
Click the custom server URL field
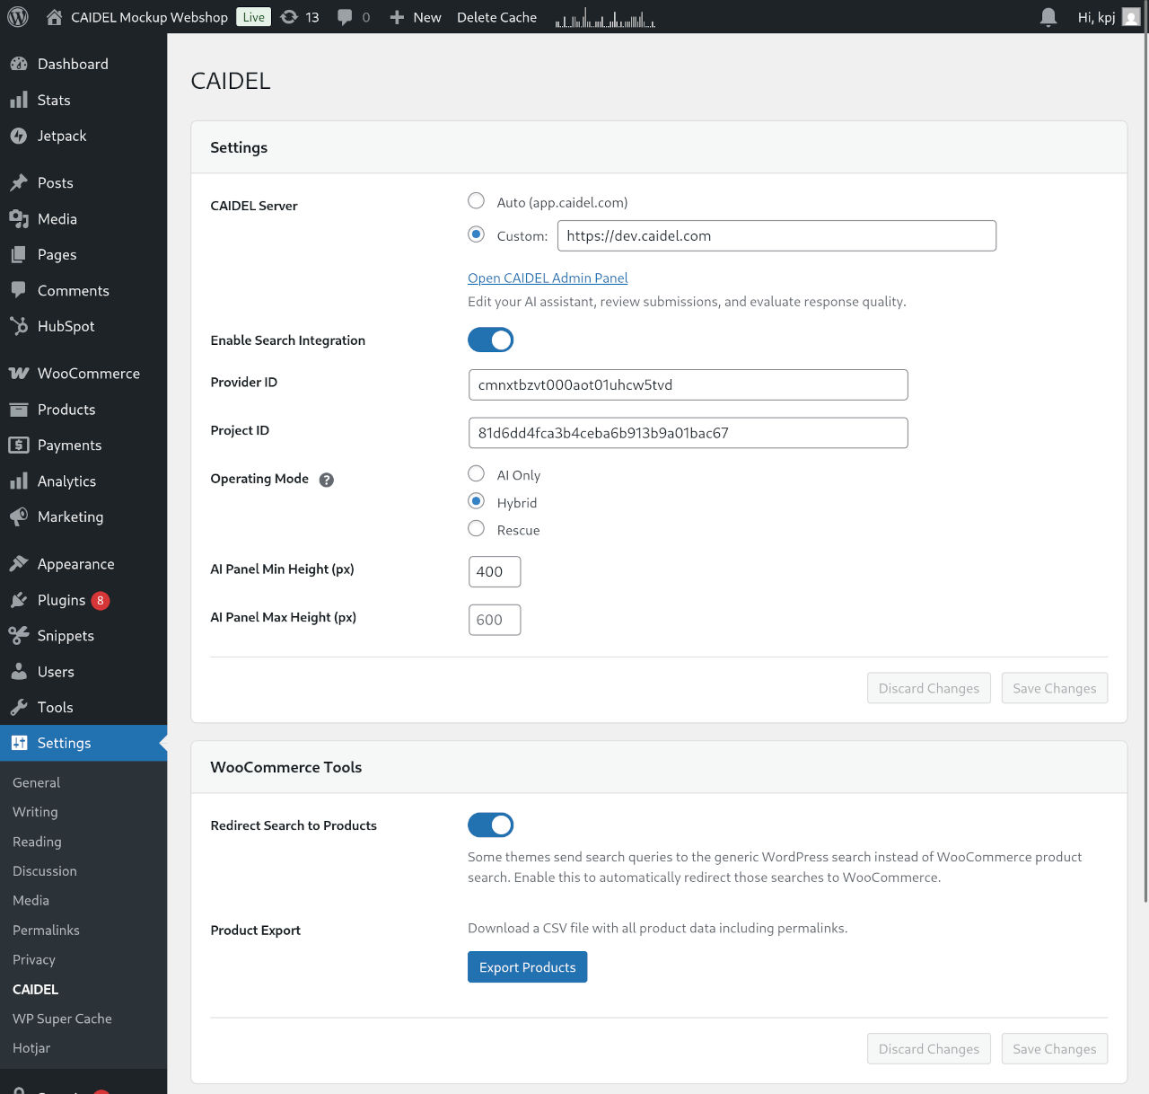point(776,235)
